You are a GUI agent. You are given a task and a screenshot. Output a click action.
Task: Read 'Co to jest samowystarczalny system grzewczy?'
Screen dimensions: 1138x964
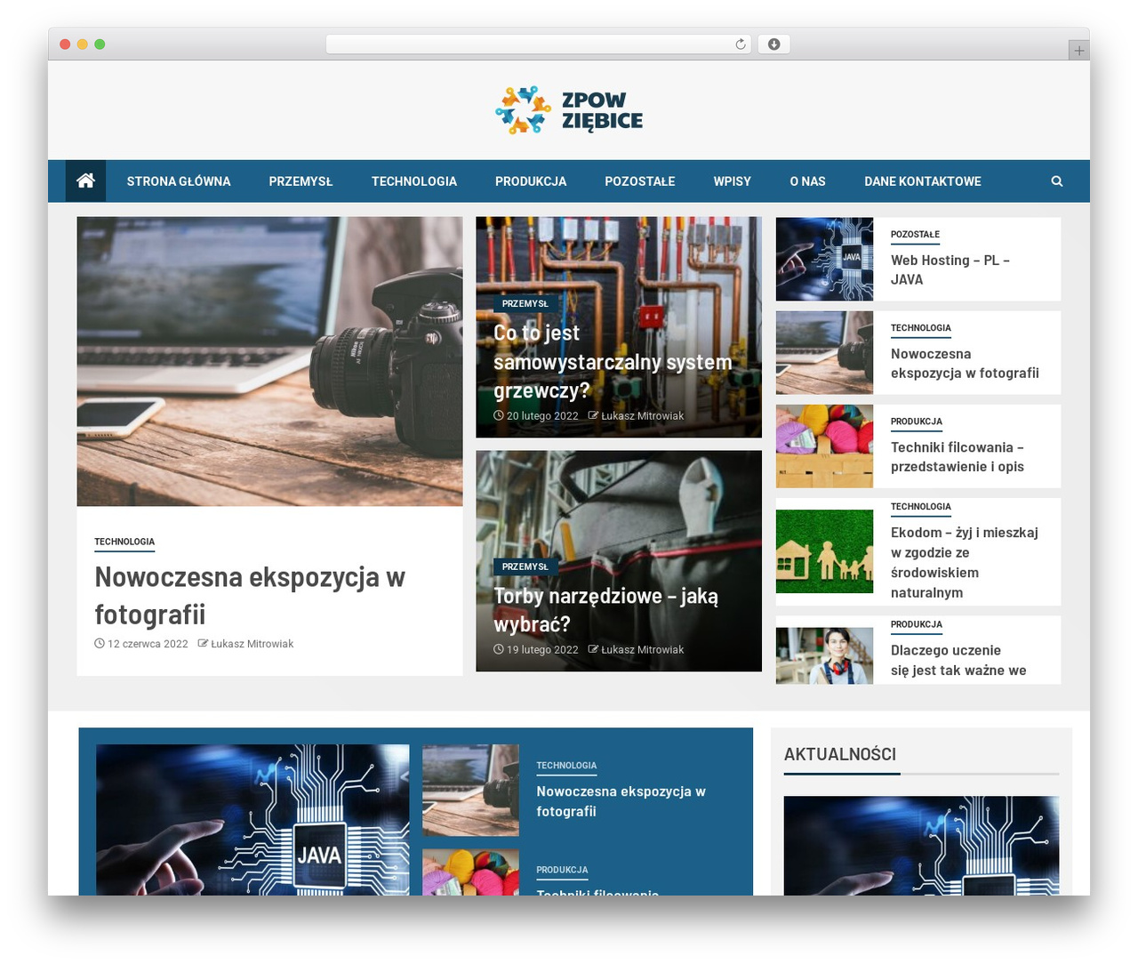coord(613,361)
